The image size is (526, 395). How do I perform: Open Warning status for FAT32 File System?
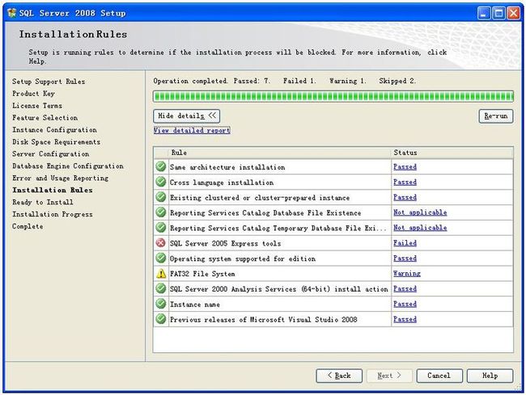pyautogui.click(x=407, y=274)
